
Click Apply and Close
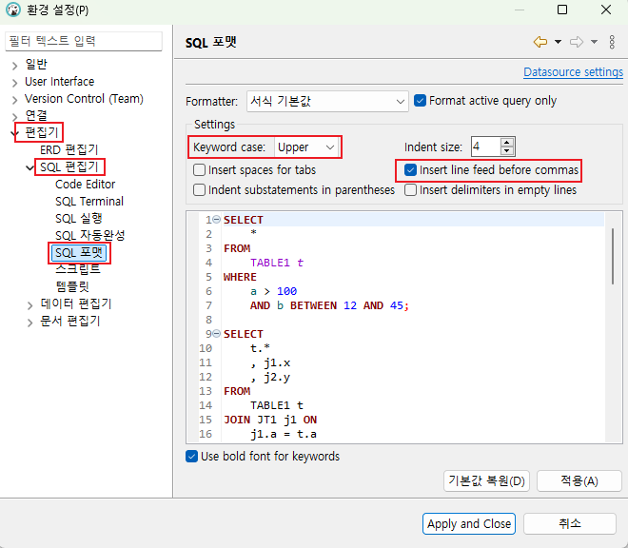coord(469,523)
